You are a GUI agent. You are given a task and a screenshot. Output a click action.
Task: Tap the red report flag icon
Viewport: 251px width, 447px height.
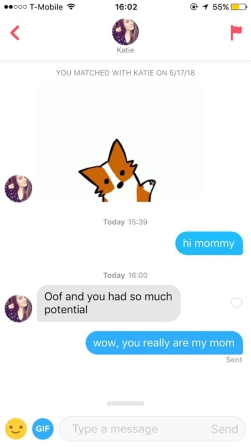[x=236, y=33]
